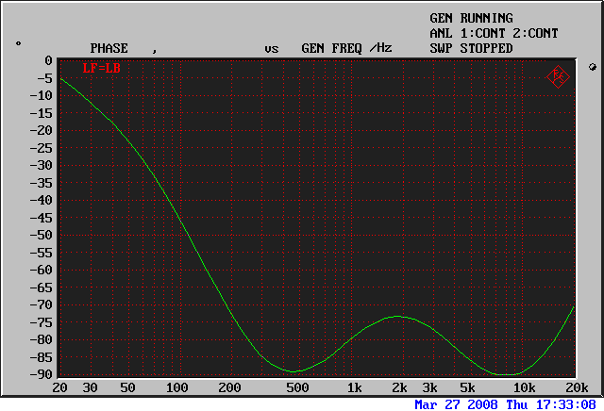This screenshot has width=604, height=411.
Task: Click the y-axis value -40
Action: click(x=42, y=200)
